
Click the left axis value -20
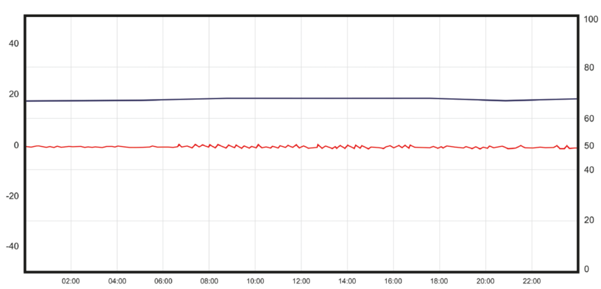coord(12,196)
